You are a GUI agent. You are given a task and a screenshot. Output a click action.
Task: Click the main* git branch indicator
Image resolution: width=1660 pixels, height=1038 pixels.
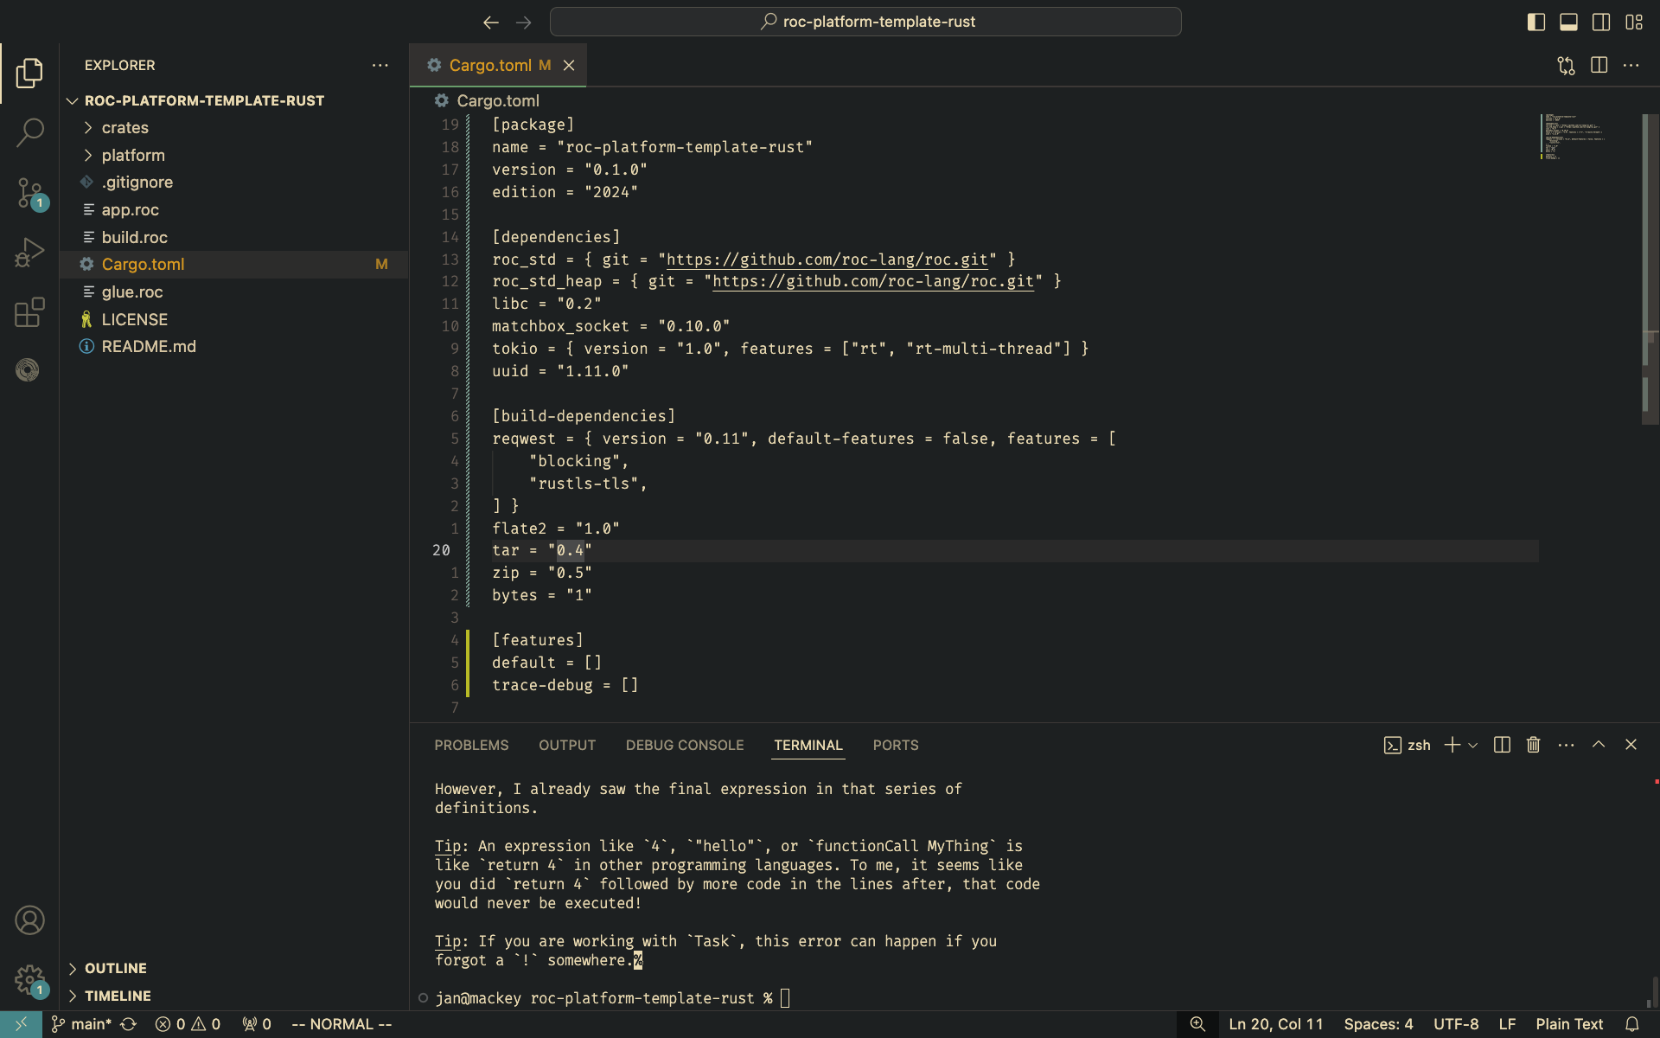click(81, 1024)
